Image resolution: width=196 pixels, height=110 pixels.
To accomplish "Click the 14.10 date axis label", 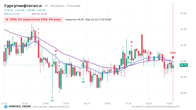I will tap(25, 104).
